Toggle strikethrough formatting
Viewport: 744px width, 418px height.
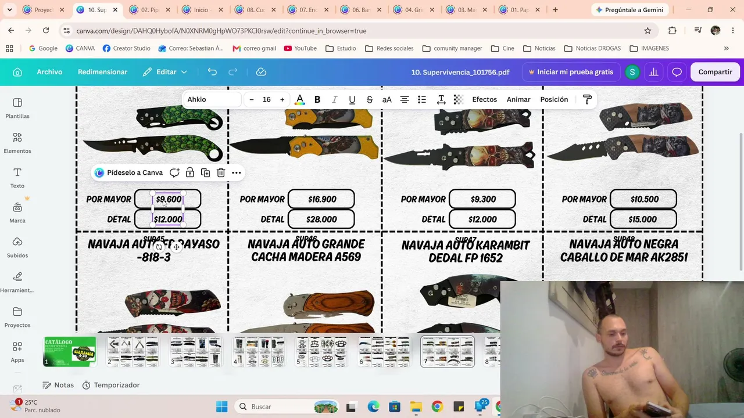pyautogui.click(x=369, y=99)
